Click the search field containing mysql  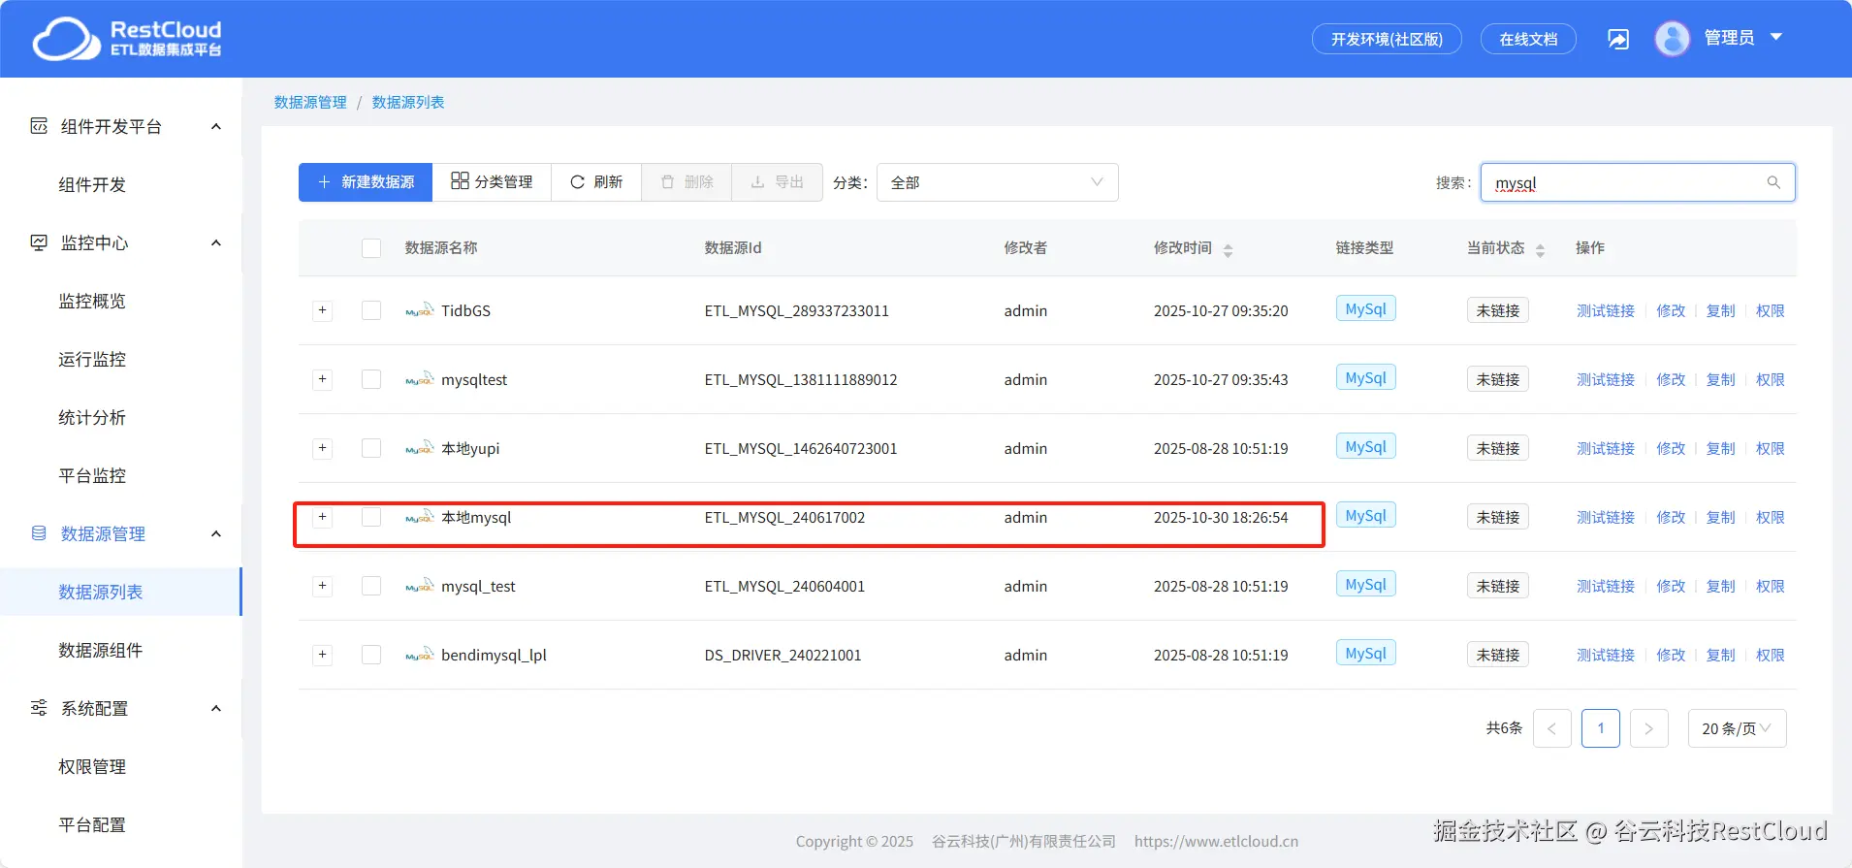(x=1638, y=182)
